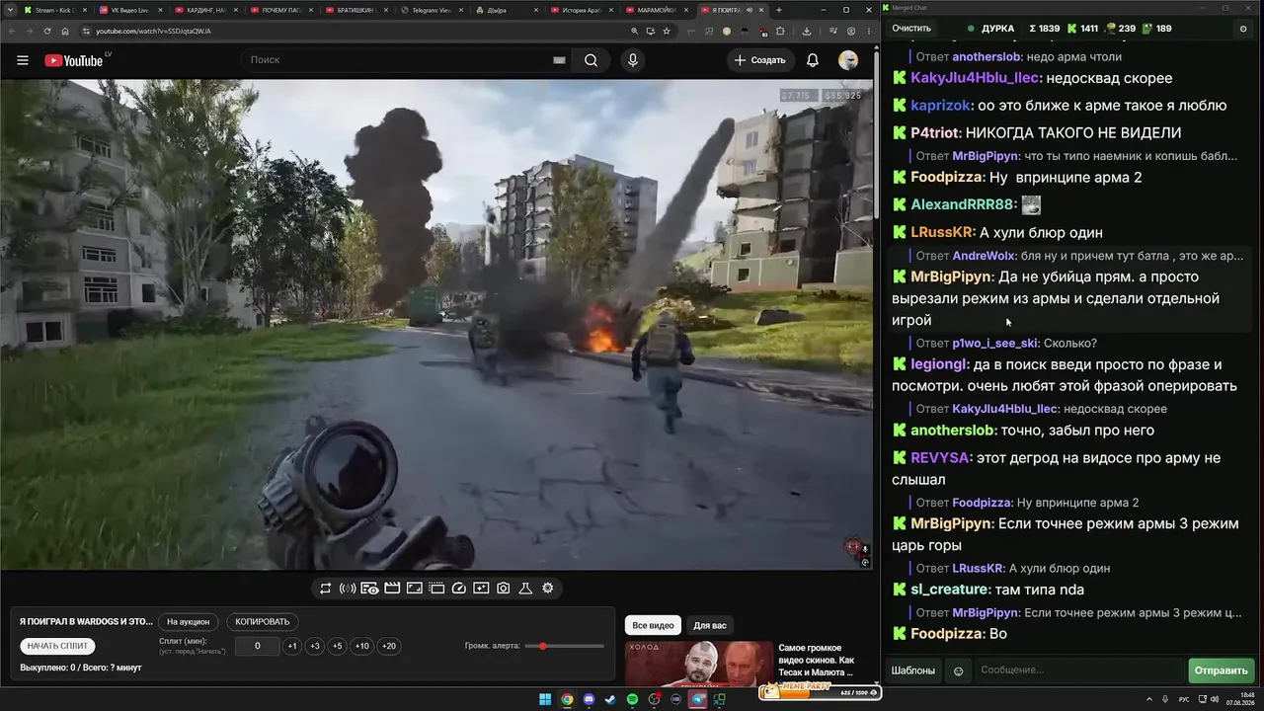Add +1 minute to split
This screenshot has width=1264, height=711.
coord(291,647)
